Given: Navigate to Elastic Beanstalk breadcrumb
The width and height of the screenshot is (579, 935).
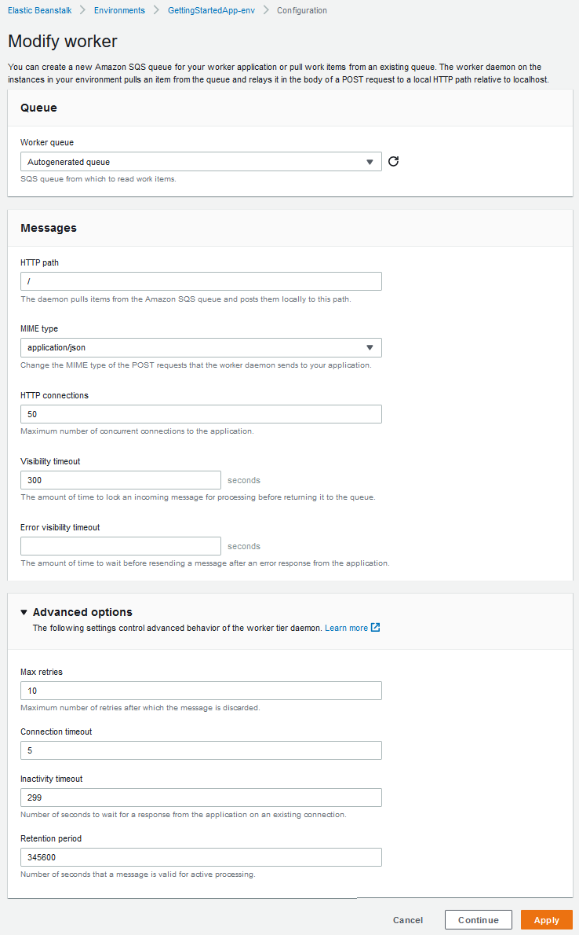Looking at the screenshot, I should coord(39,10).
